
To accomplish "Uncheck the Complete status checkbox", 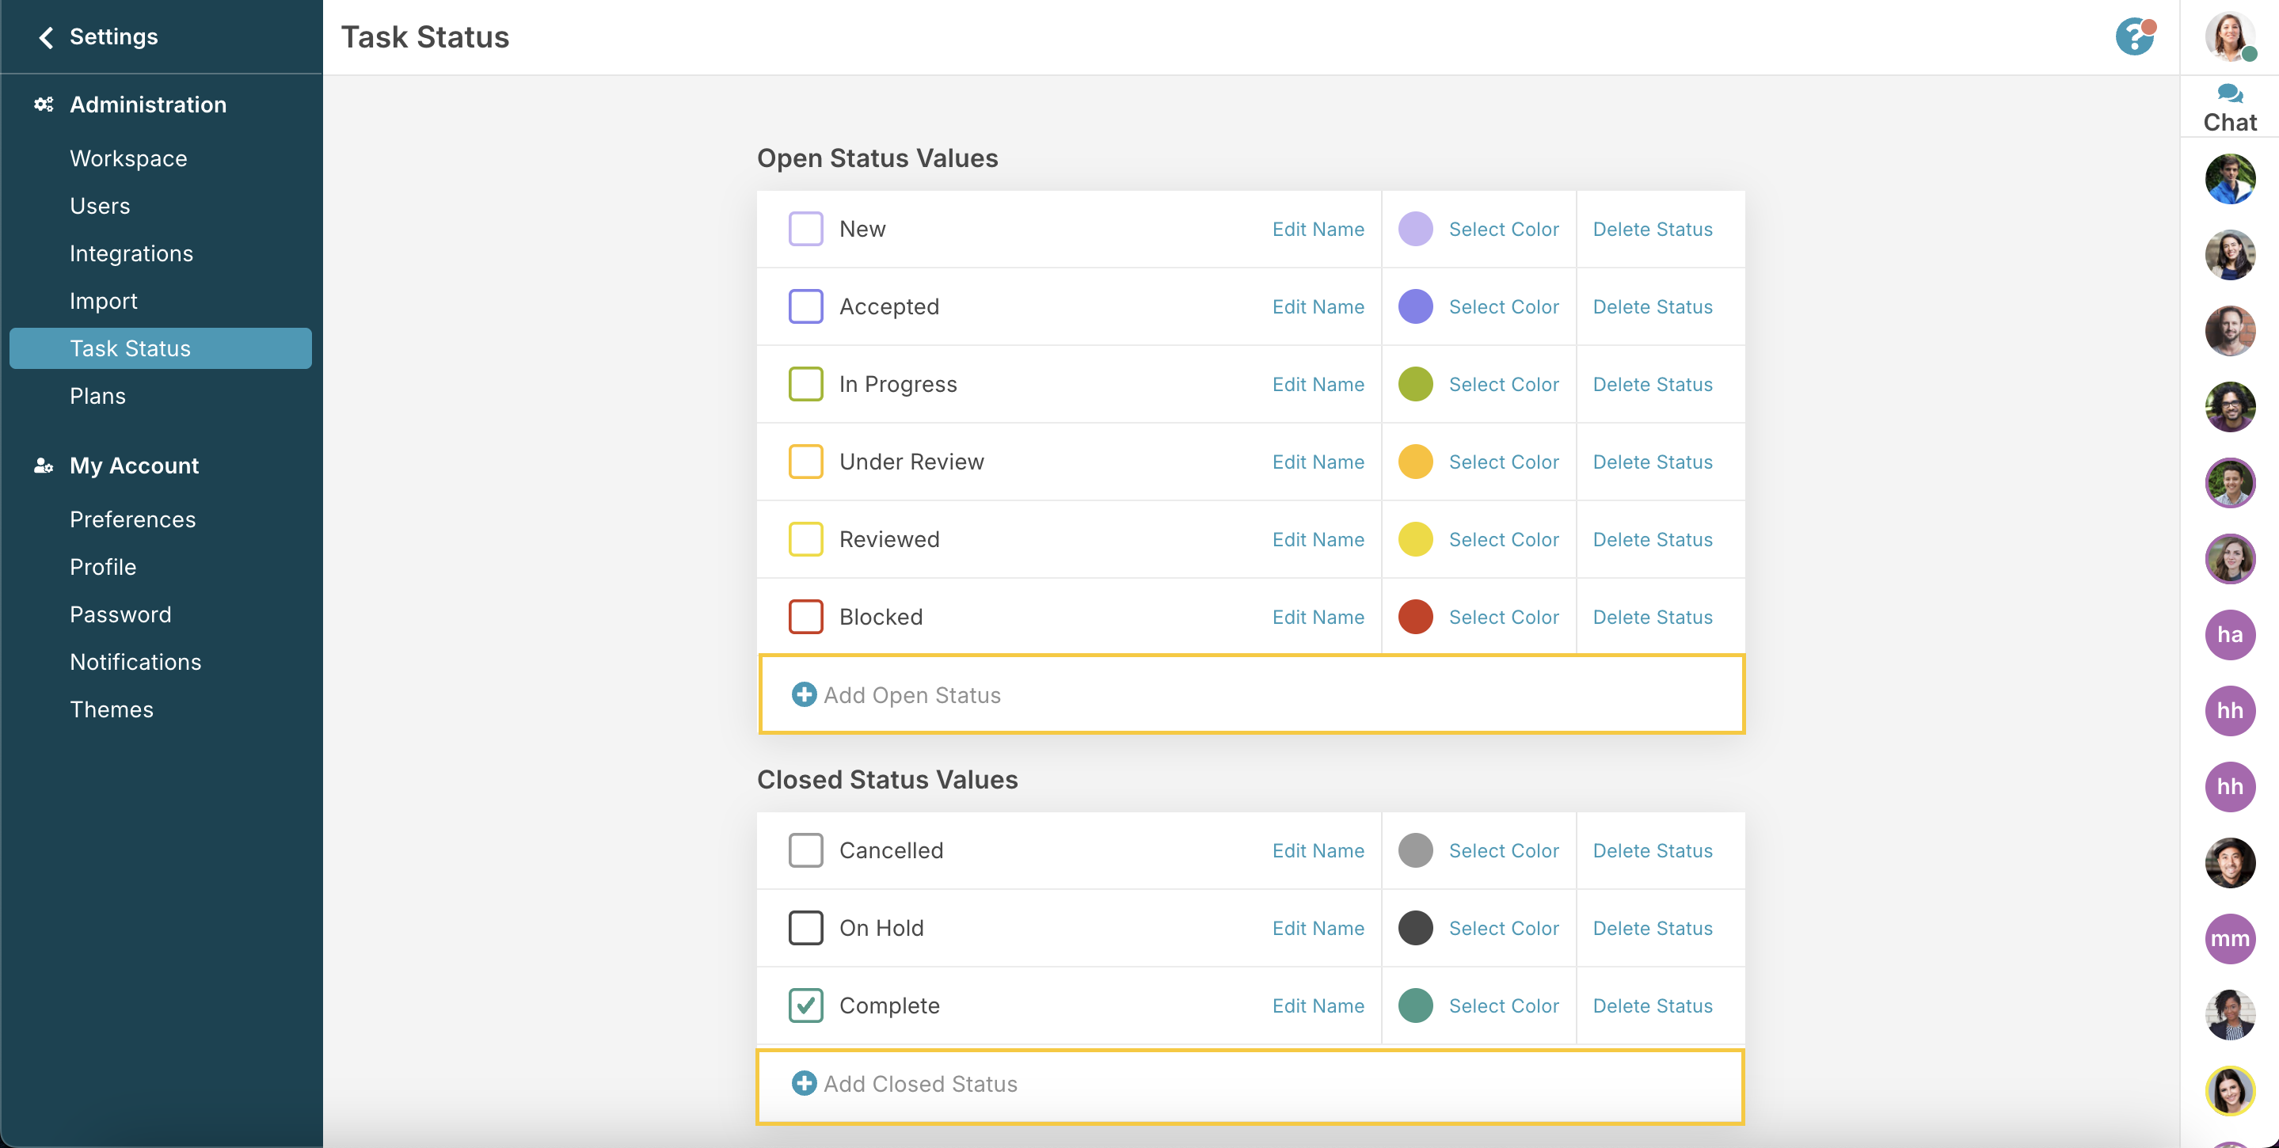I will [806, 1005].
